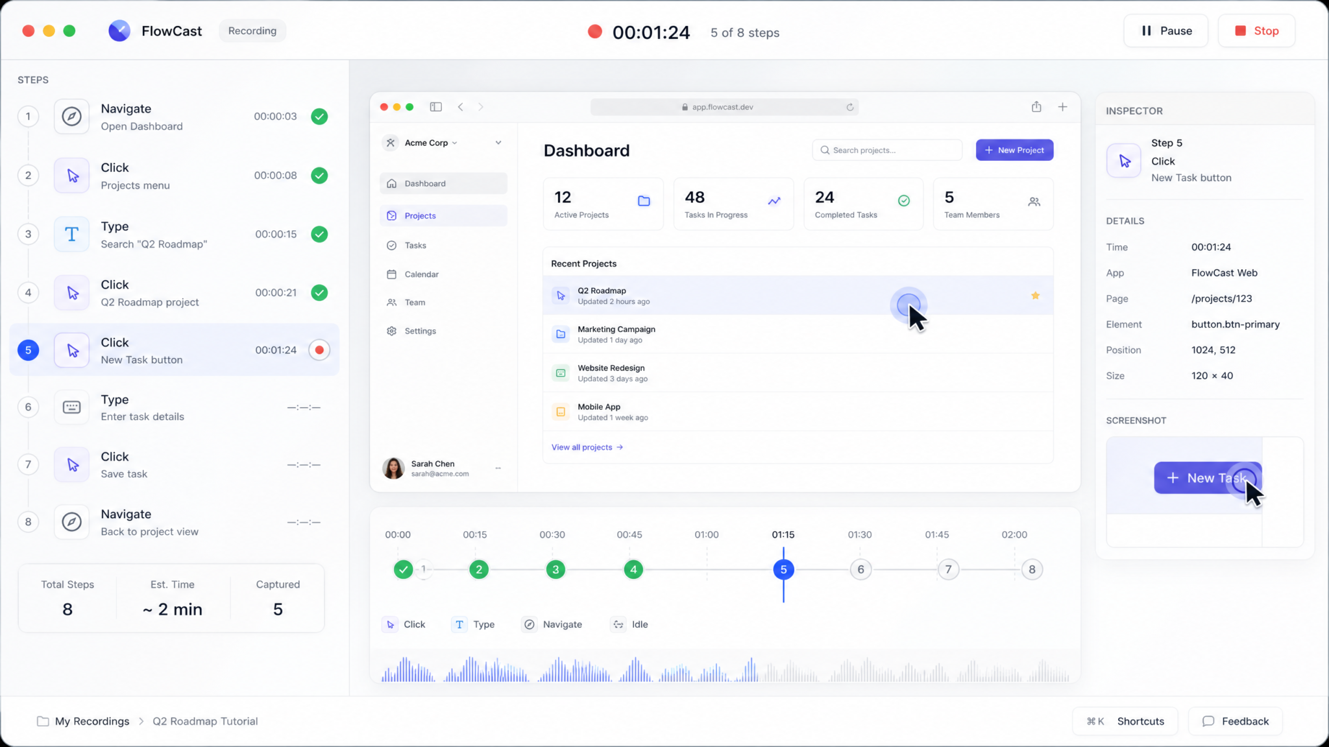Screen dimensions: 1329x747
Task: Click the Acme Corp workspace logo icon
Action: tap(390, 143)
